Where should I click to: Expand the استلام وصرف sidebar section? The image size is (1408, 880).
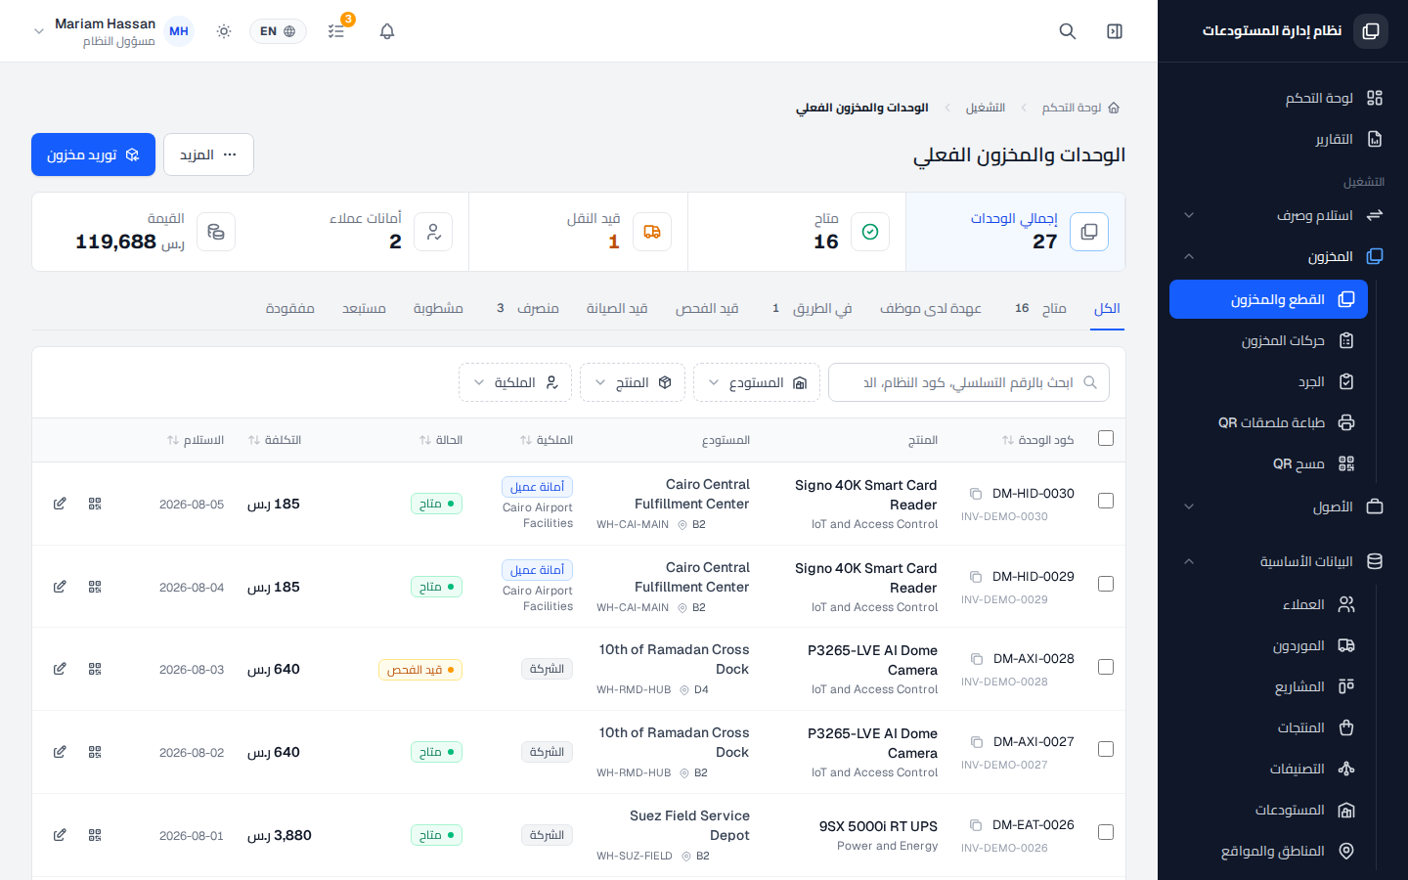[x=1282, y=215]
